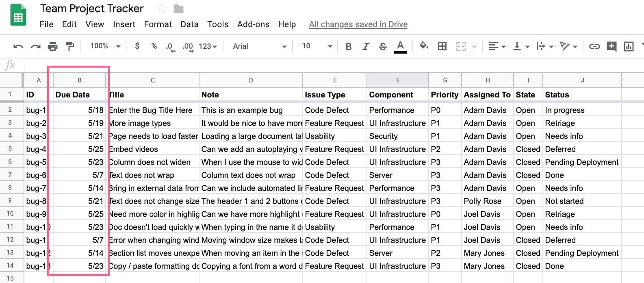Print the spreadsheet using the printer icon
644x283 pixels.
coord(53,46)
